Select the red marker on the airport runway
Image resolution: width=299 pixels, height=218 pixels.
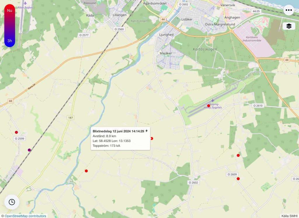click(x=208, y=106)
